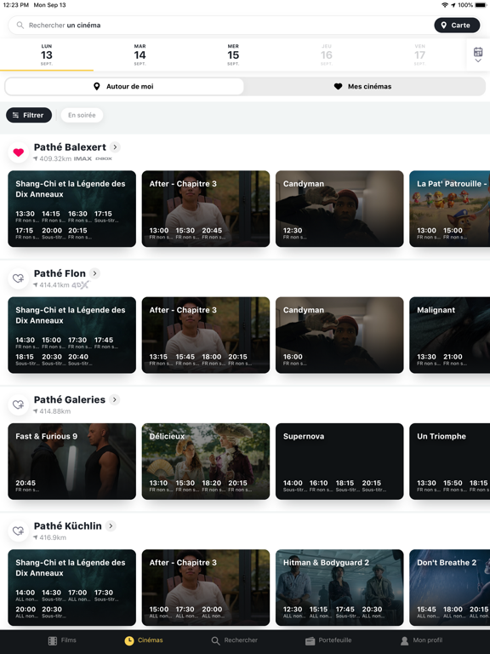The height and width of the screenshot is (654, 490).
Task: Open Pathé Balexert cinema name
Action: click(x=70, y=147)
